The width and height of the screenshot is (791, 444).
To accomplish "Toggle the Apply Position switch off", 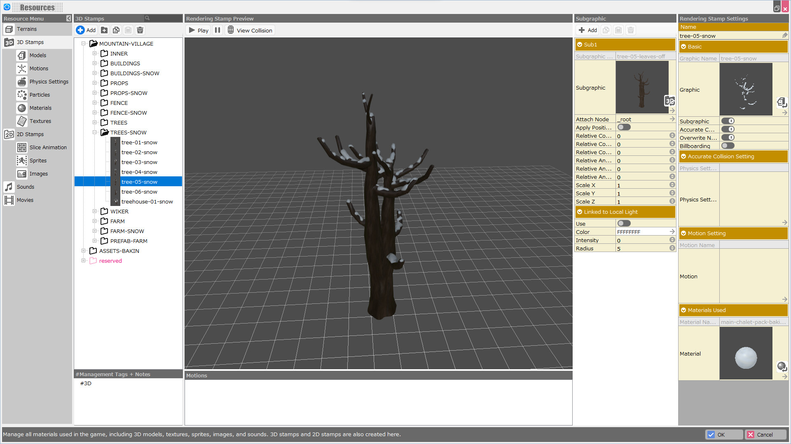I will tap(624, 127).
